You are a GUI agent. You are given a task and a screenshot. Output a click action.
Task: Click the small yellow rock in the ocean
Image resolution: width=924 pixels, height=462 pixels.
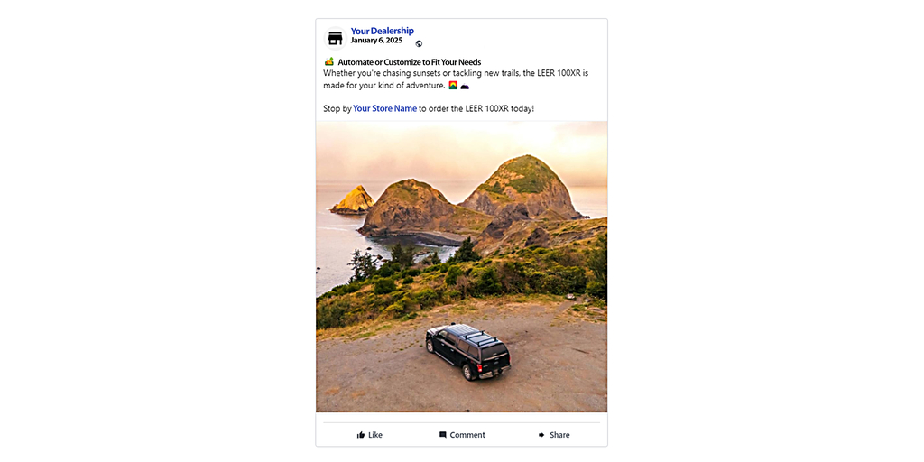click(x=353, y=199)
